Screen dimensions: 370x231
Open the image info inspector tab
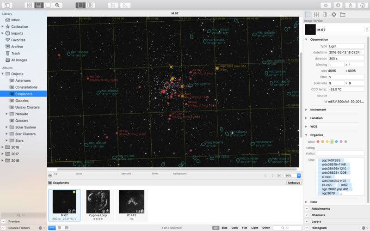(308, 15)
